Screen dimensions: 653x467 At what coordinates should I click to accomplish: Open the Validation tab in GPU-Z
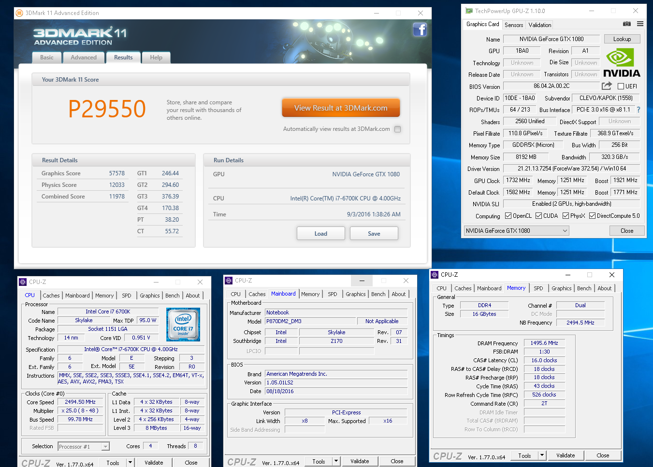[x=539, y=25]
